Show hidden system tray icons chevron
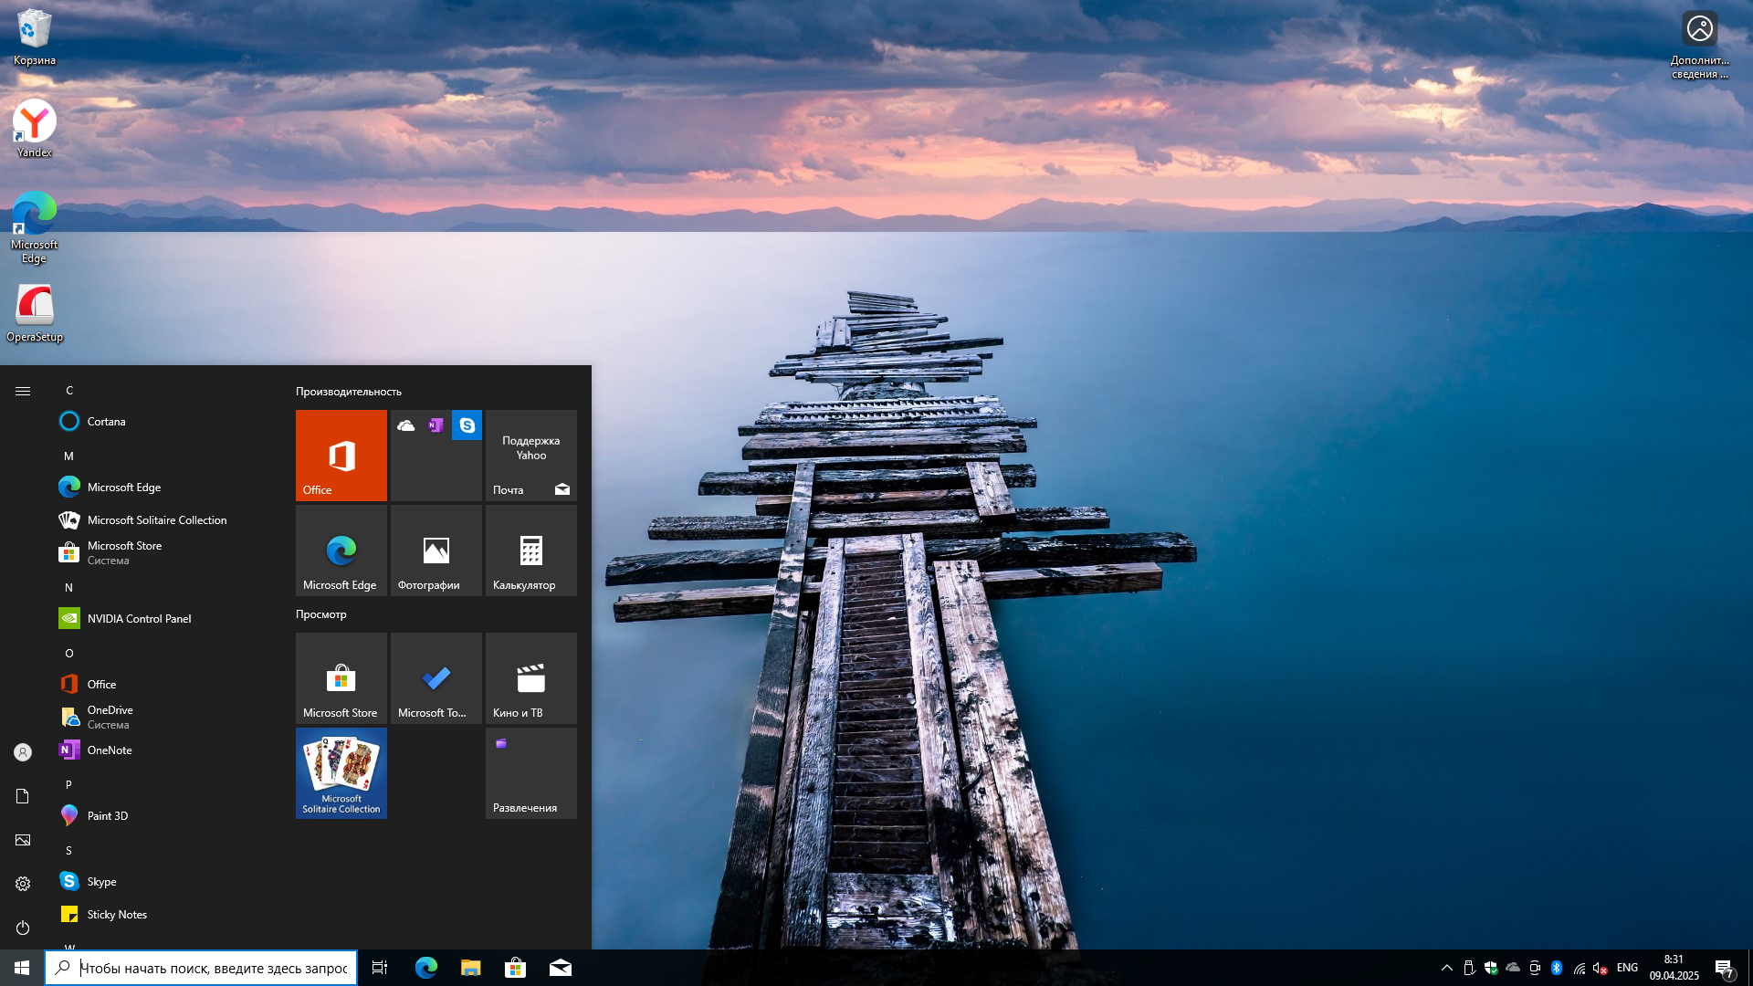Screen dimensions: 1753x986 click(x=1446, y=968)
